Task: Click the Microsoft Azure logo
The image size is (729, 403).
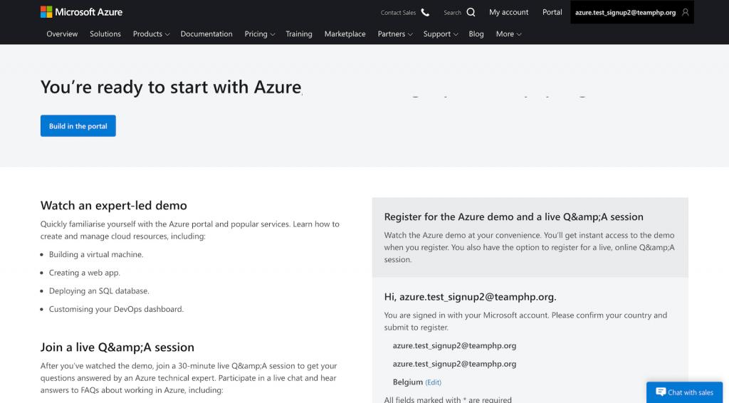Action: [81, 12]
